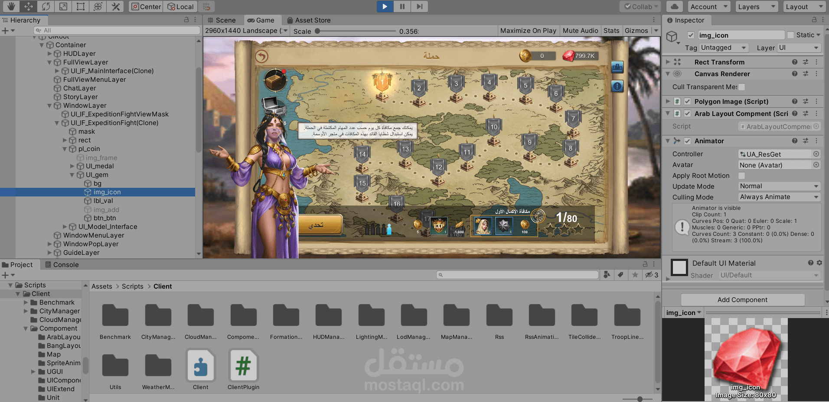Image resolution: width=829 pixels, height=402 pixels.
Task: Switch to the Asset Store tab
Action: click(x=309, y=20)
